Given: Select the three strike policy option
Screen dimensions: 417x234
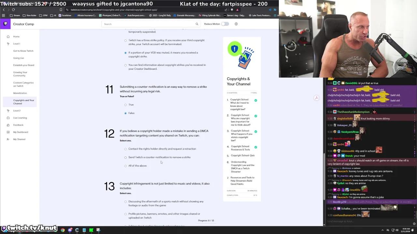Looking at the screenshot, I should [125, 41].
